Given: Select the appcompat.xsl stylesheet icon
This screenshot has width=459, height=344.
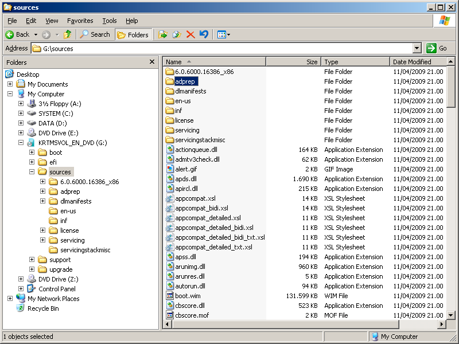Looking at the screenshot, I should 170,198.
